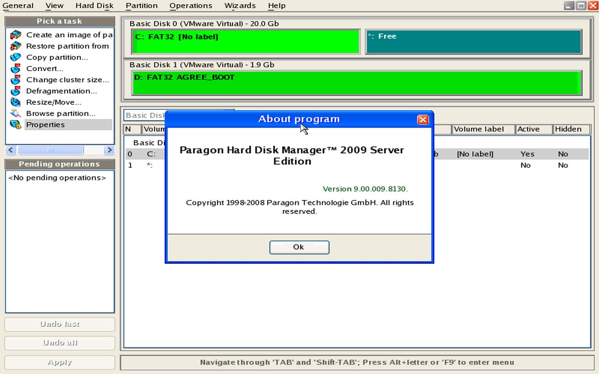
Task: Close the About program dialog
Action: 423,120
